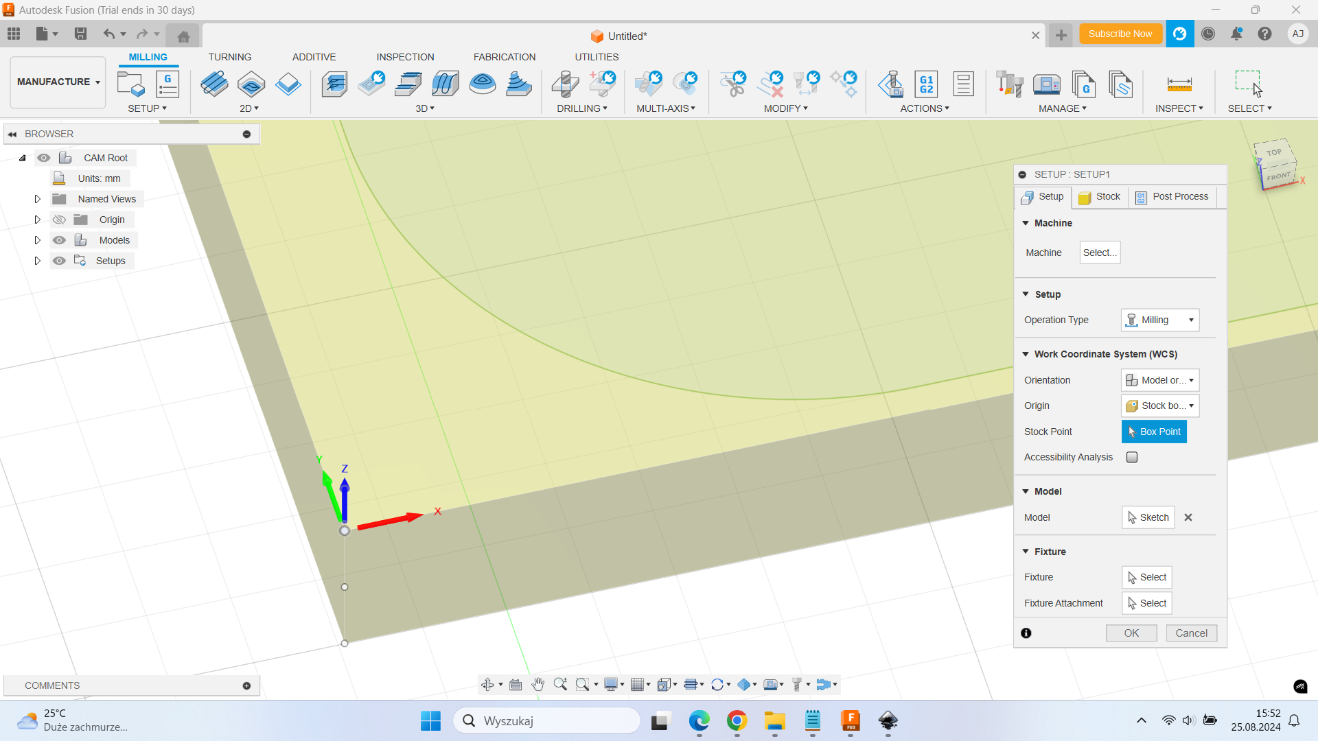Click the Drill tool icon
The width and height of the screenshot is (1318, 741).
pos(565,84)
